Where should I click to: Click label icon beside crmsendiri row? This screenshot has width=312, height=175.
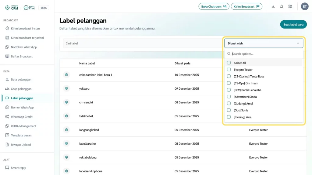point(66,102)
